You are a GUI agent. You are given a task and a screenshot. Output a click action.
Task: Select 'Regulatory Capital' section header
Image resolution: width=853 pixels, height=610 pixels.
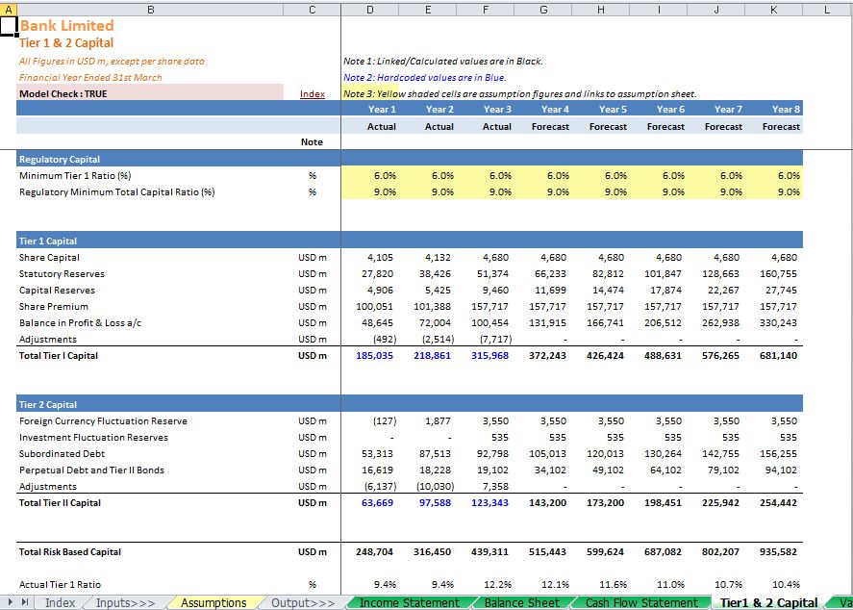(x=60, y=160)
